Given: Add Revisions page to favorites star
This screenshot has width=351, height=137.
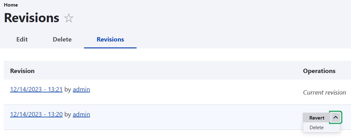Looking at the screenshot, I should 69,18.
